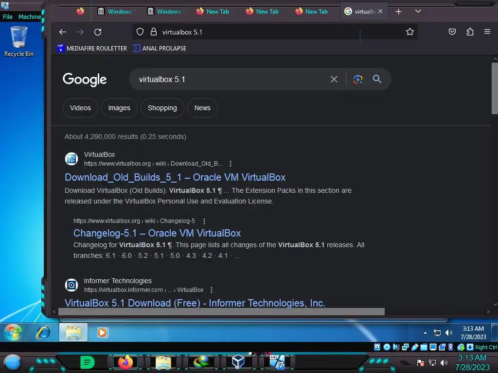Close the virtualbox search tab
Viewport: 498px width, 373px height.
[x=380, y=11]
